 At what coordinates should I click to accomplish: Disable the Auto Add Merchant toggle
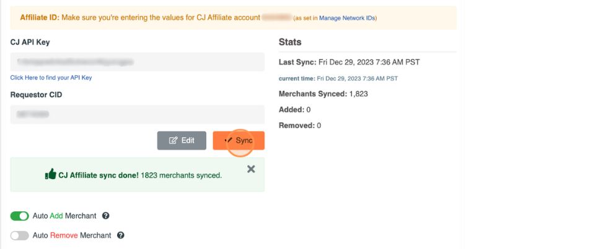click(20, 216)
